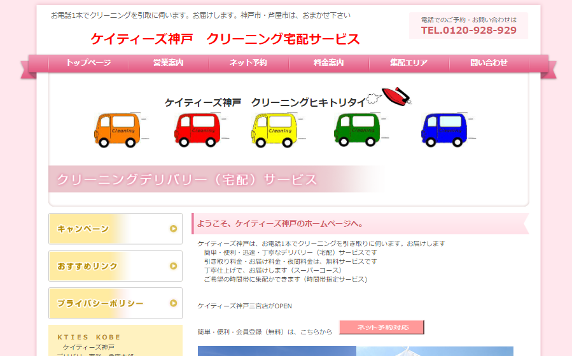
Task: Click the TEL.0120-928-929 phone number box
Action: coord(468,25)
